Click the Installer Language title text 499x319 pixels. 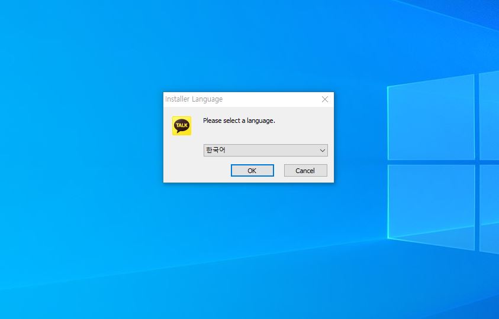(x=194, y=99)
